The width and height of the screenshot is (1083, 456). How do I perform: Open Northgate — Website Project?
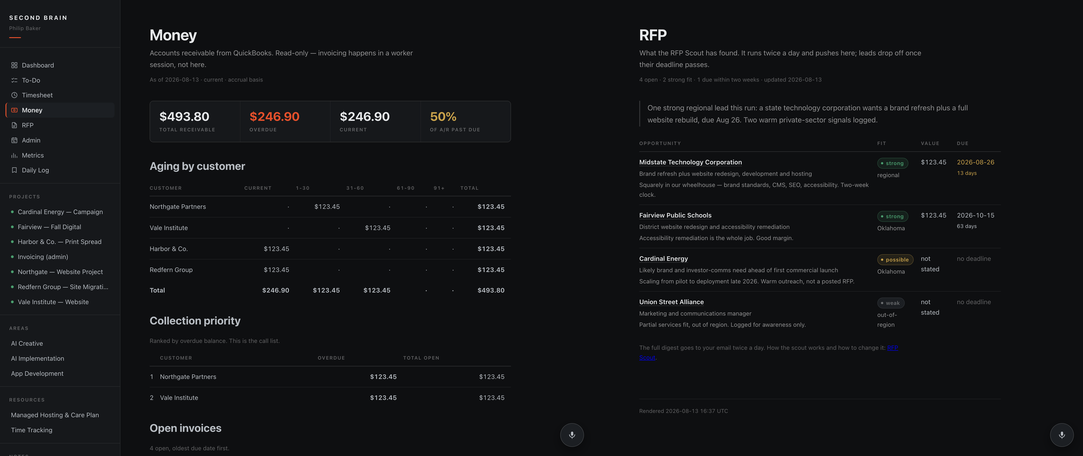tap(60, 272)
